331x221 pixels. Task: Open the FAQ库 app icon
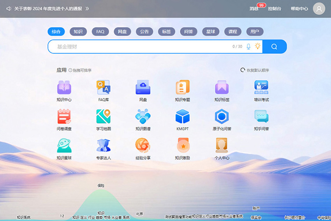pyautogui.click(x=104, y=87)
